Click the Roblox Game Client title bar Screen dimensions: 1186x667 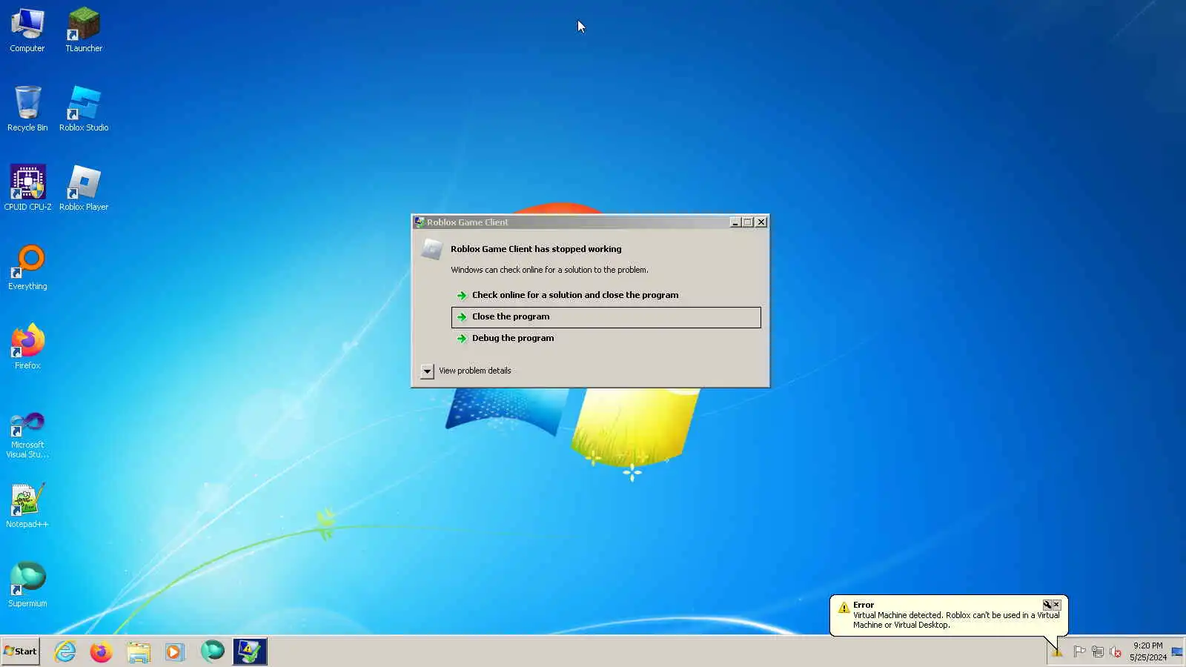click(571, 222)
